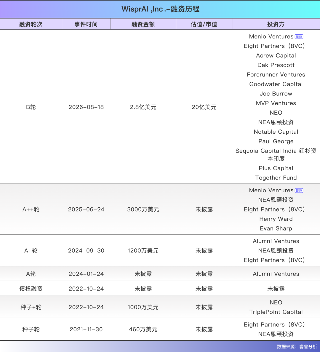Click the date 2024-09-30
This screenshot has height=352, width=320.
click(x=86, y=251)
